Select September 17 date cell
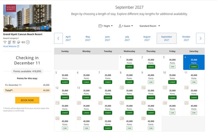The height and width of the screenshot is (135, 217). (172, 93)
